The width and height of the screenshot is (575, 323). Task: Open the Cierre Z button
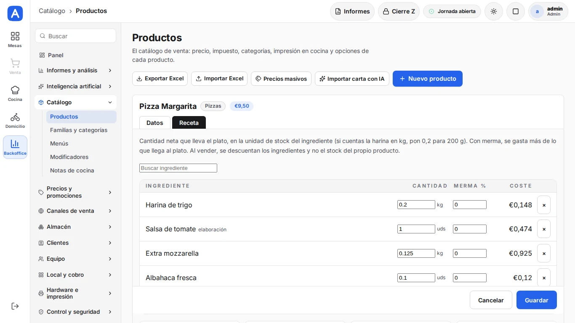(398, 11)
